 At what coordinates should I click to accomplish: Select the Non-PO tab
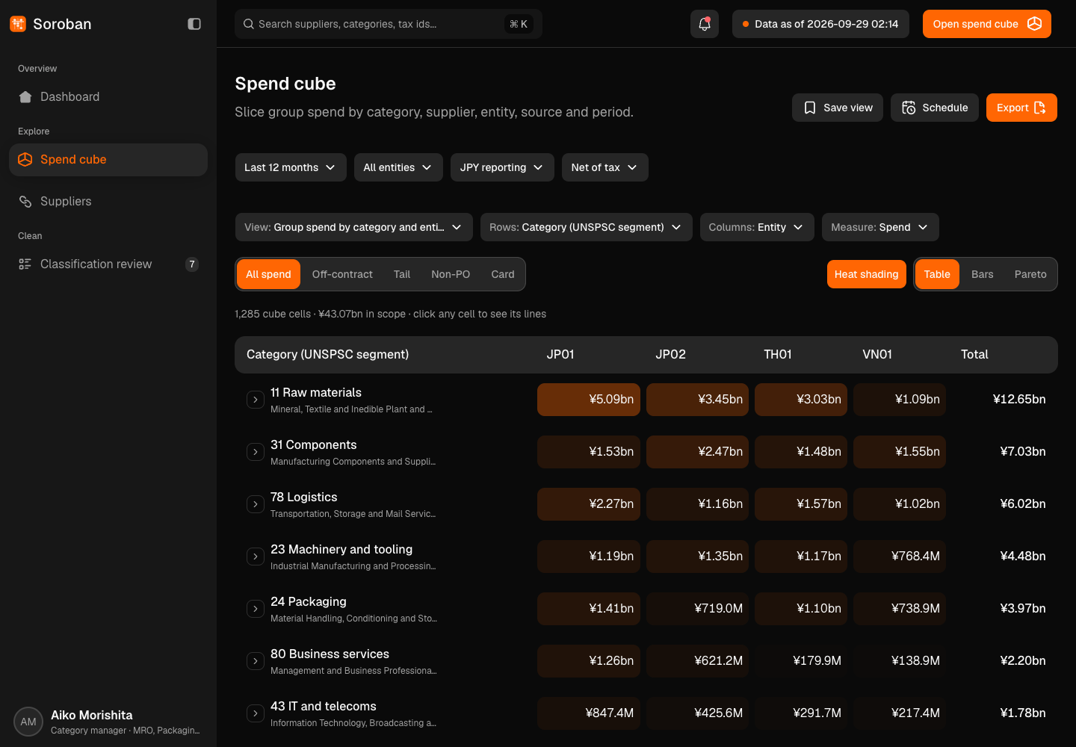click(451, 274)
